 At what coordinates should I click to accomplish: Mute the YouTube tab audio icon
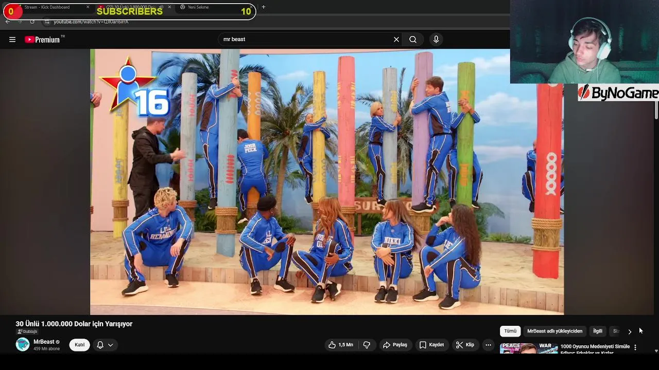pos(161,7)
